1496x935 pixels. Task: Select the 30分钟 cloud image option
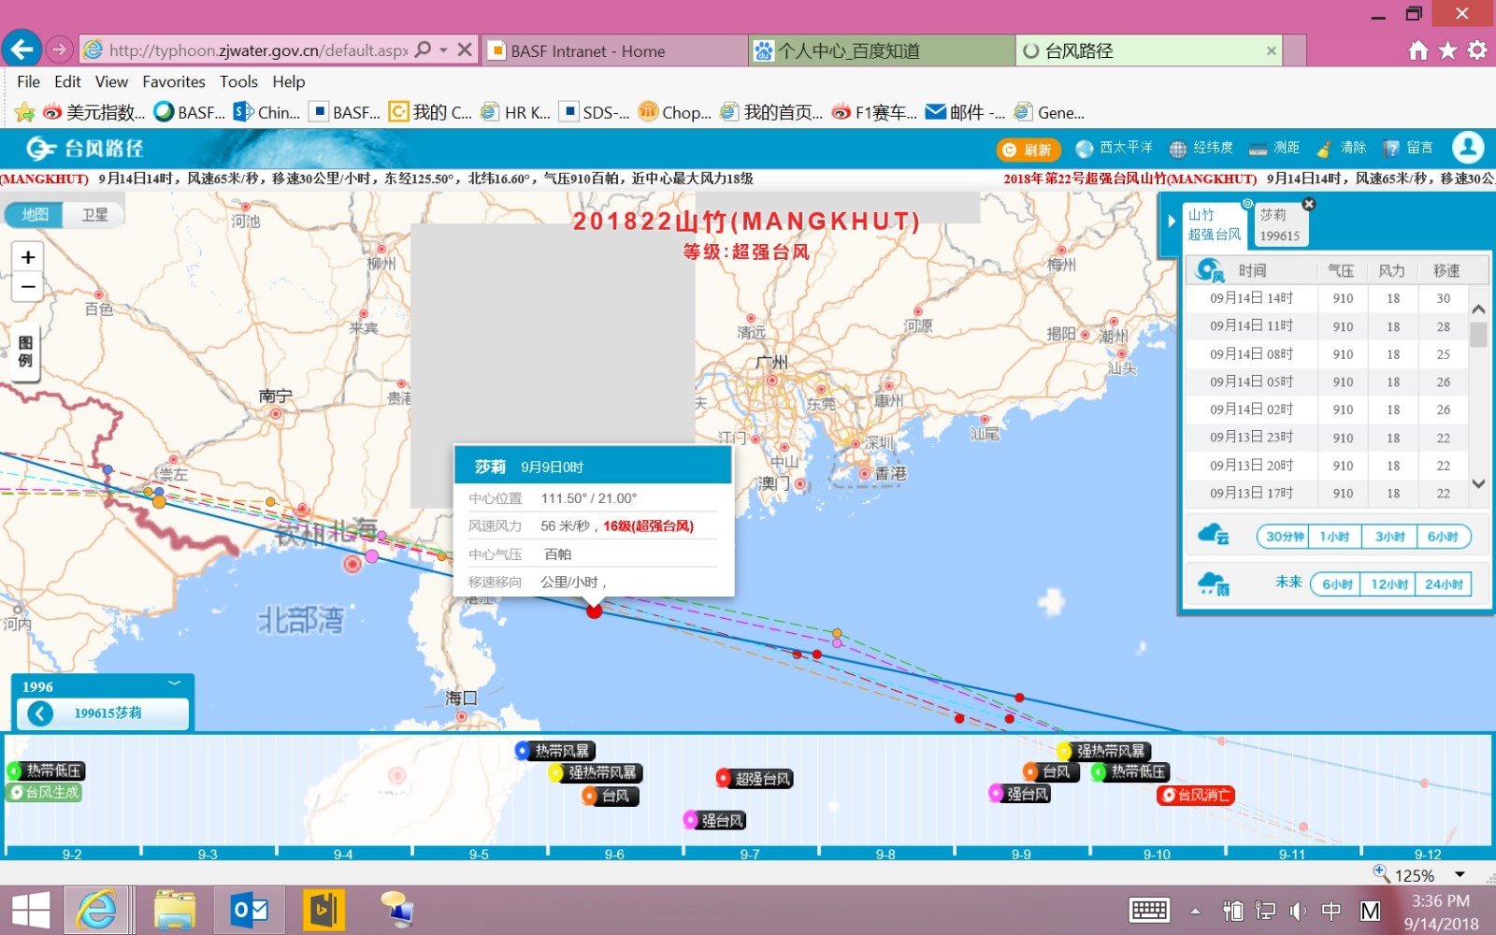click(1285, 537)
